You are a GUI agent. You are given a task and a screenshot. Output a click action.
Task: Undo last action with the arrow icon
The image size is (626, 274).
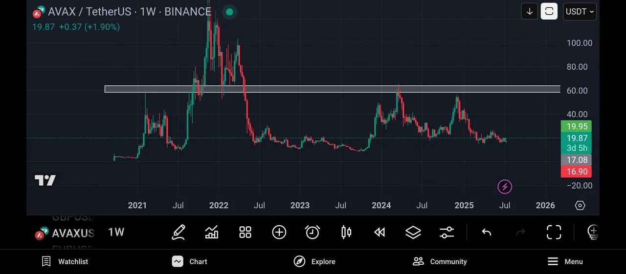pos(486,232)
